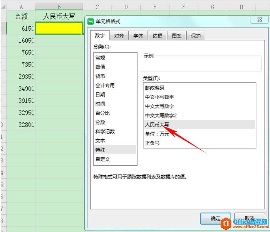270x232 pixels.
Task: Select column B header
Action: click(59, 7)
